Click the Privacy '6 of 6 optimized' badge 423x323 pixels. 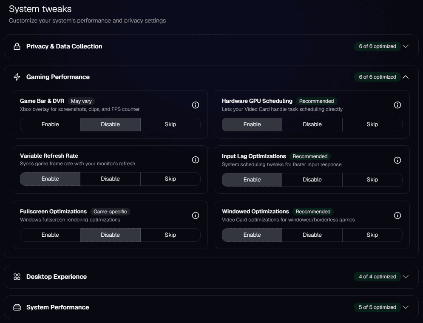coord(378,46)
